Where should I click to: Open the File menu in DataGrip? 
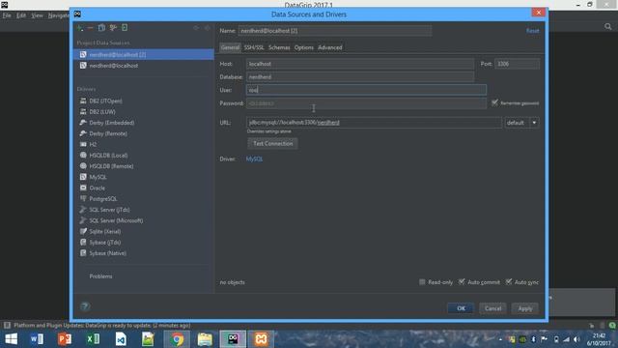coord(7,15)
